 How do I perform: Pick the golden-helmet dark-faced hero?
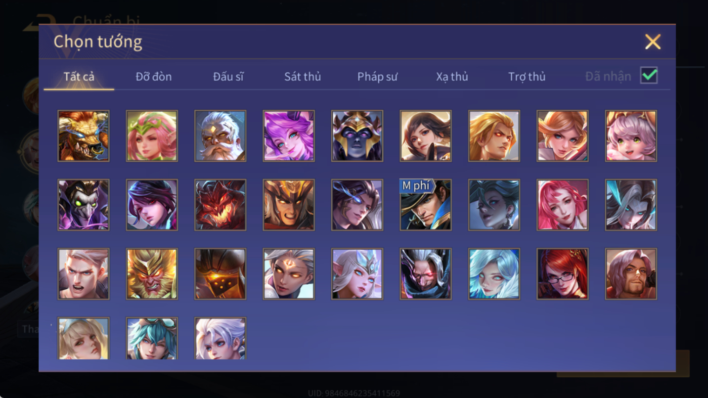point(358,136)
